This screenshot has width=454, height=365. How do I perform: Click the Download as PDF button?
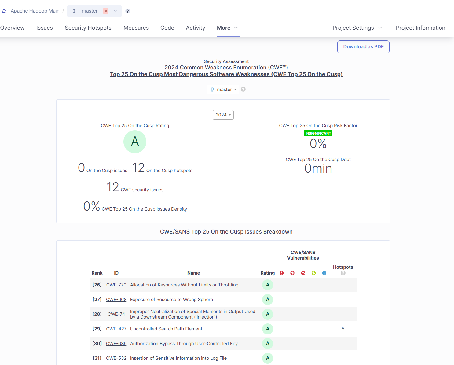tap(363, 47)
